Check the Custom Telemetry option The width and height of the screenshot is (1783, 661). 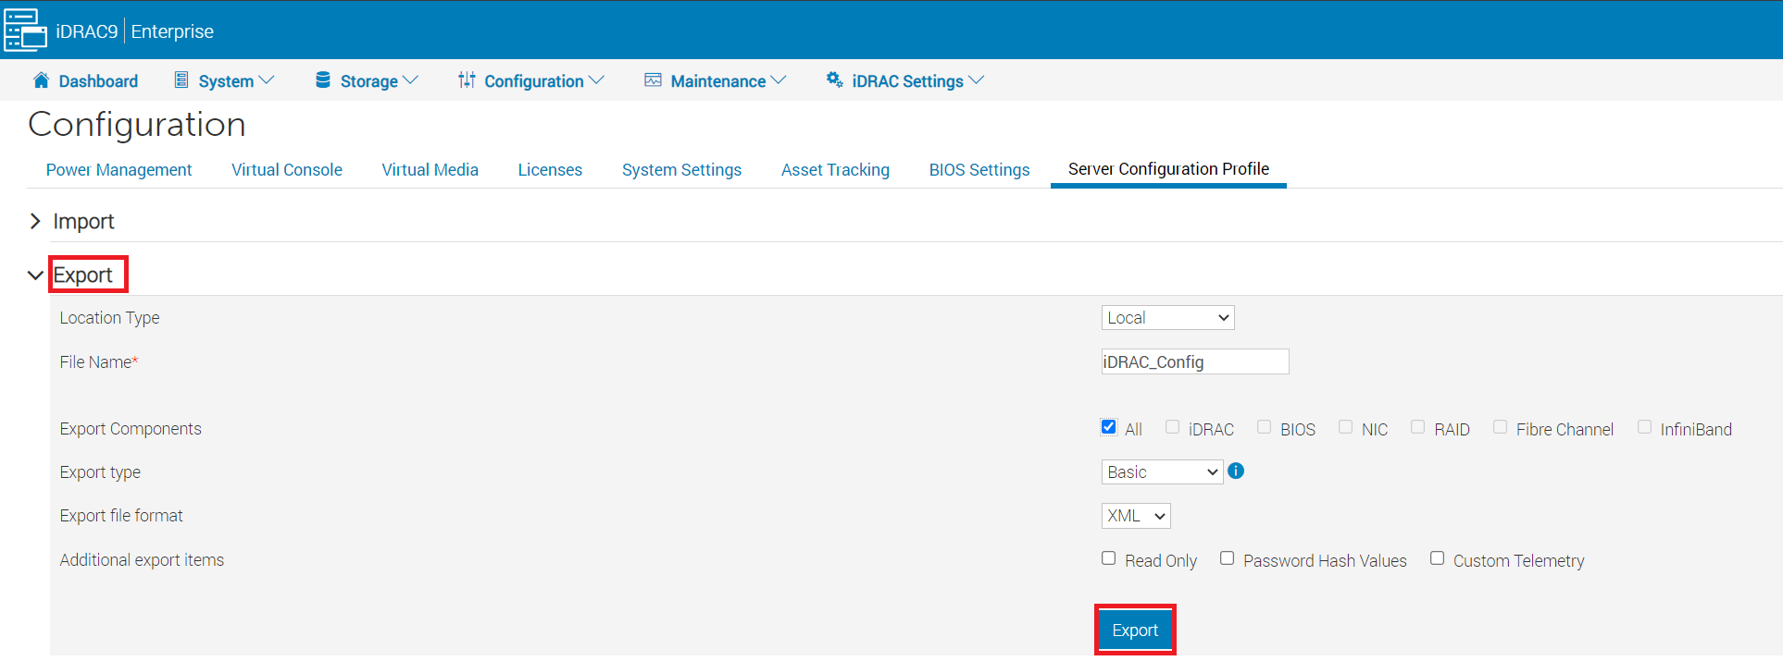click(x=1437, y=558)
